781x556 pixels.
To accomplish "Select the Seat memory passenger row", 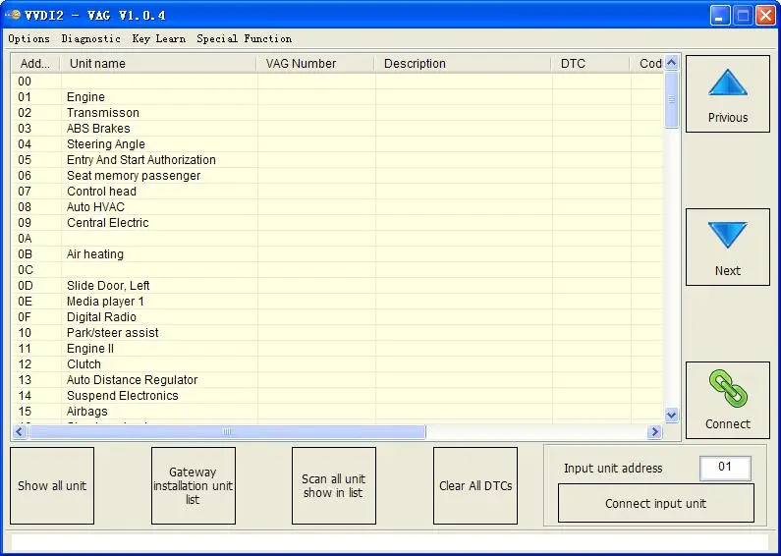I will coord(338,176).
